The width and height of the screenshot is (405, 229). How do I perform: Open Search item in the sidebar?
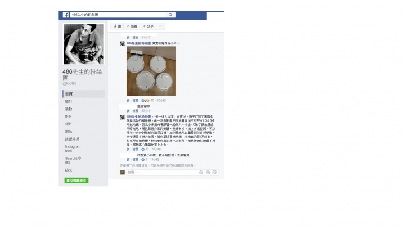coord(73,160)
